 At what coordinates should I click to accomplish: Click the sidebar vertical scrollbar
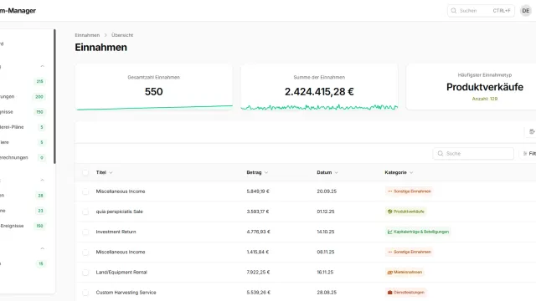pos(54,96)
